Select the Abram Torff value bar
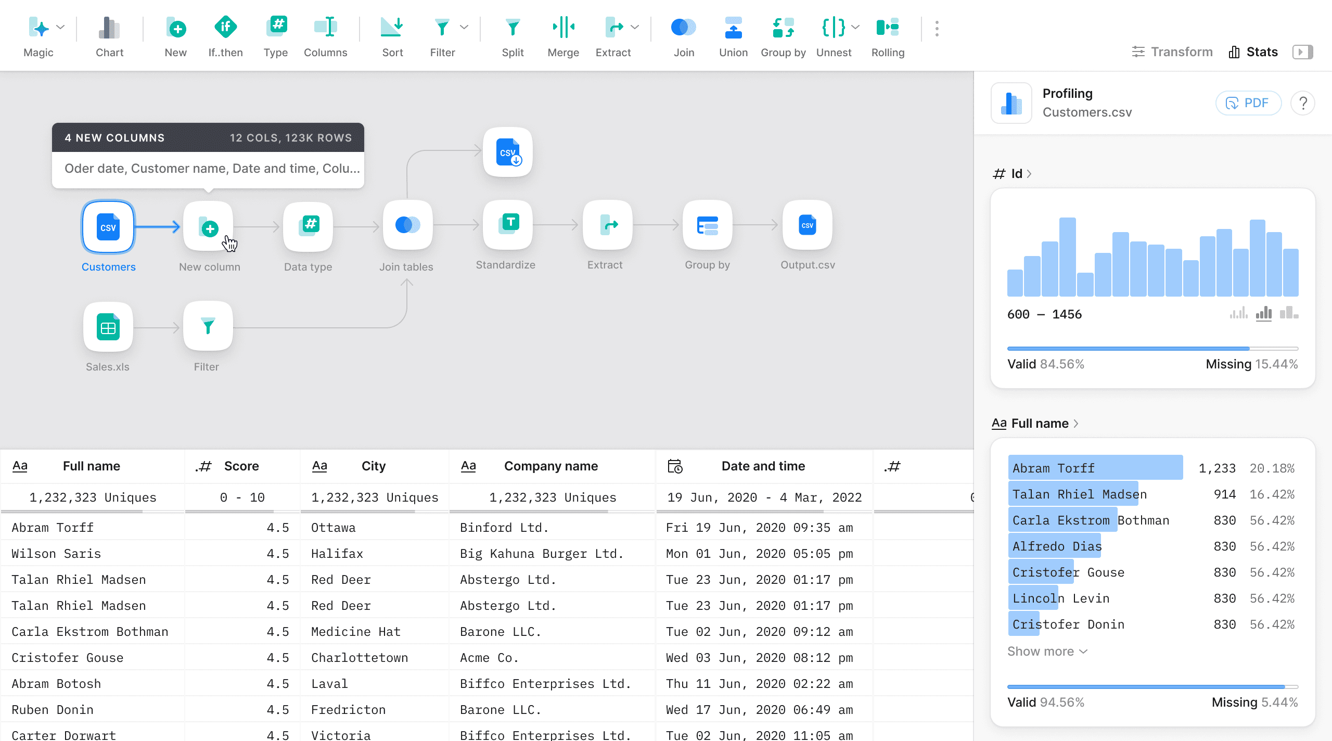This screenshot has width=1332, height=741. [1095, 467]
